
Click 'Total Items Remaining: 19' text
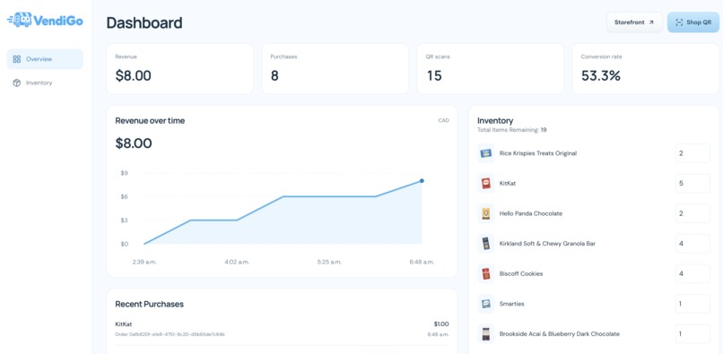(512, 131)
